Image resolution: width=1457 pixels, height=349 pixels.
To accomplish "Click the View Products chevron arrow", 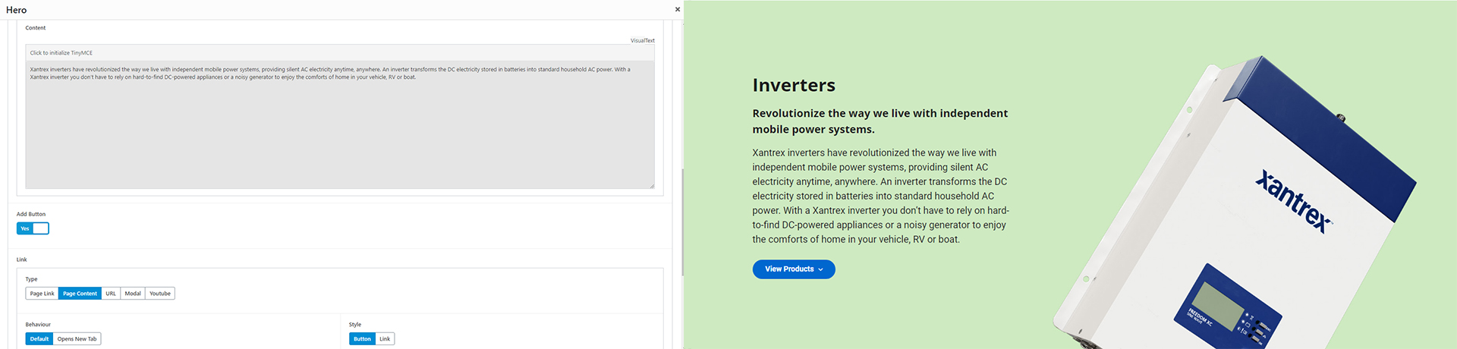I will tap(820, 269).
